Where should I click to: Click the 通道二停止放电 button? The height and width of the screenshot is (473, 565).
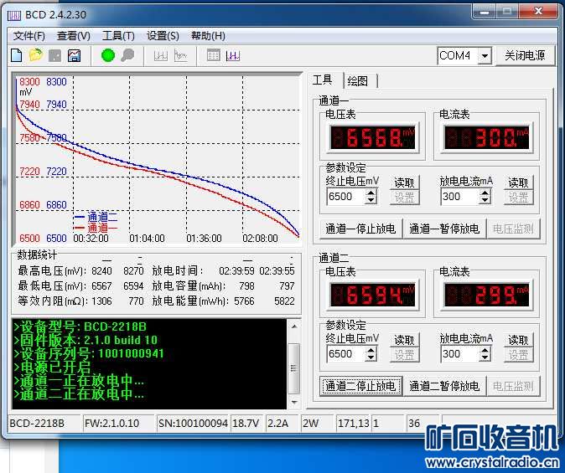360,386
